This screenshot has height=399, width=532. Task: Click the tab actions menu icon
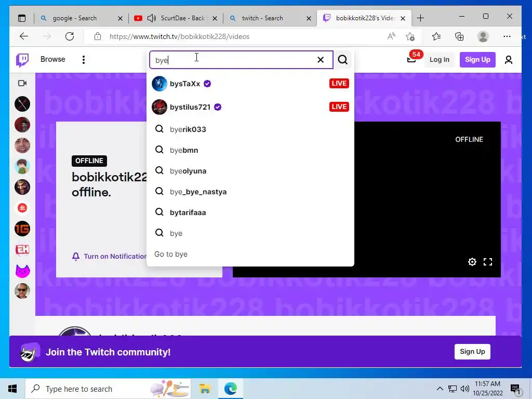(x=22, y=18)
